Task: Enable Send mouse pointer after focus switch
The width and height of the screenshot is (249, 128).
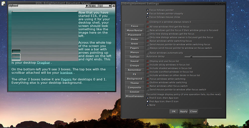Action: tap(176, 90)
